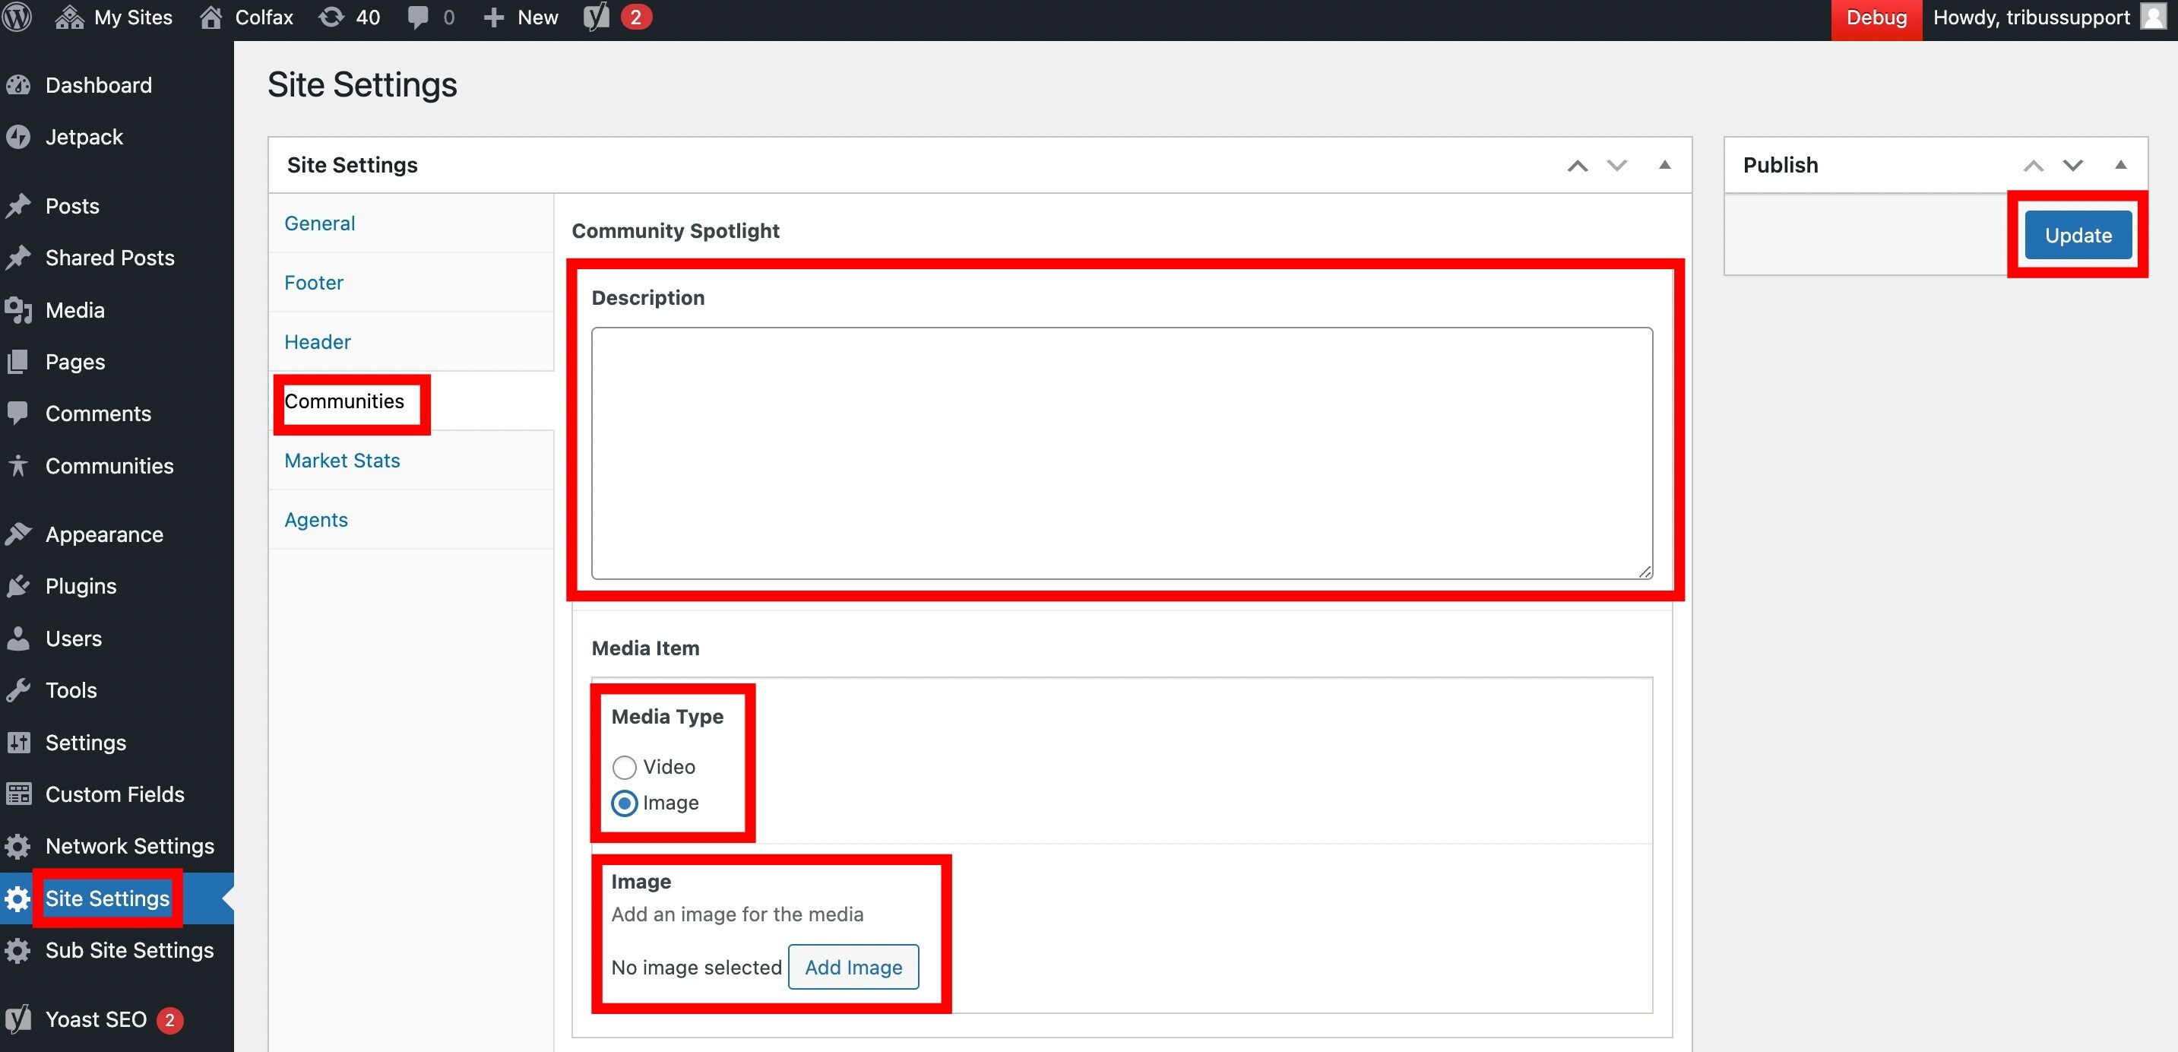
Task: Click the Custom Fields icon
Action: point(17,794)
